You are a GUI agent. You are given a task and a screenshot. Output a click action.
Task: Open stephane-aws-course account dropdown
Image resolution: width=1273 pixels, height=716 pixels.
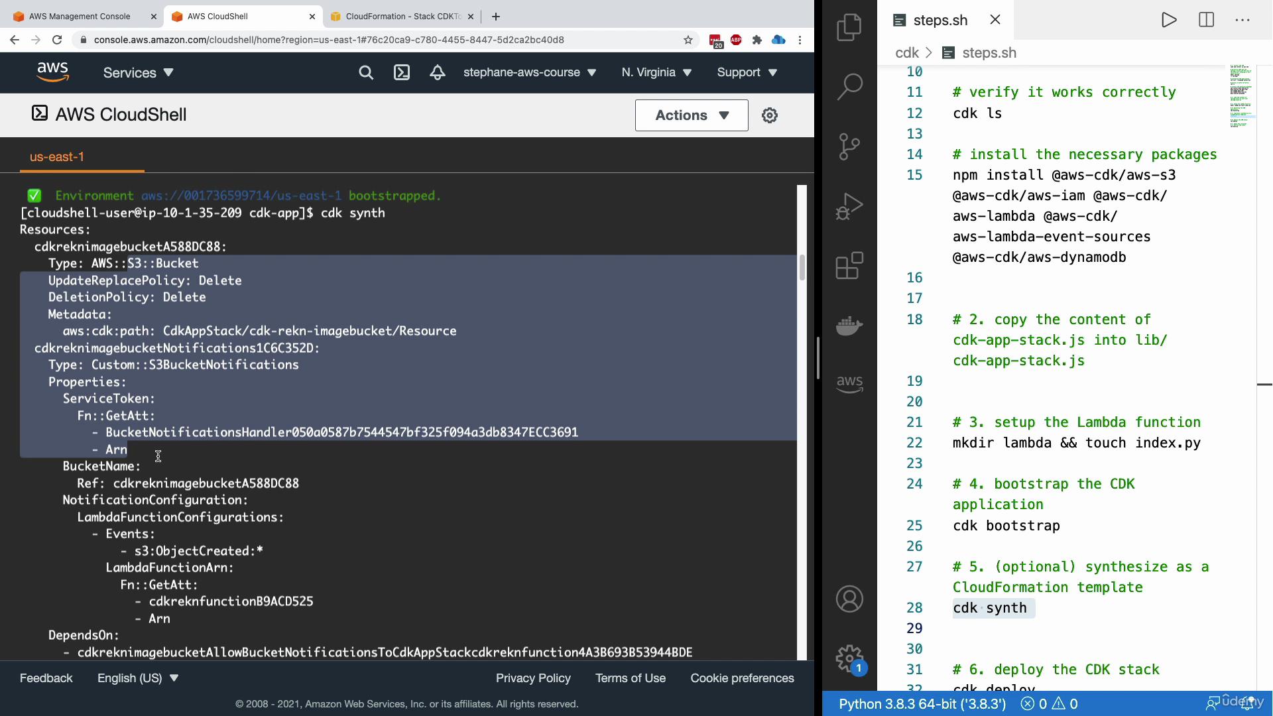tap(530, 72)
